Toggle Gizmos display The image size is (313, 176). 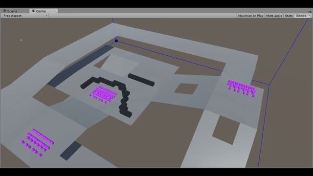tap(301, 16)
